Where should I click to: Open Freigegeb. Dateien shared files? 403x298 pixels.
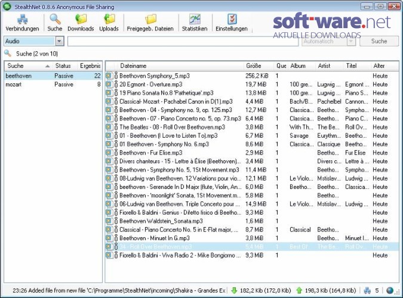coord(150,23)
